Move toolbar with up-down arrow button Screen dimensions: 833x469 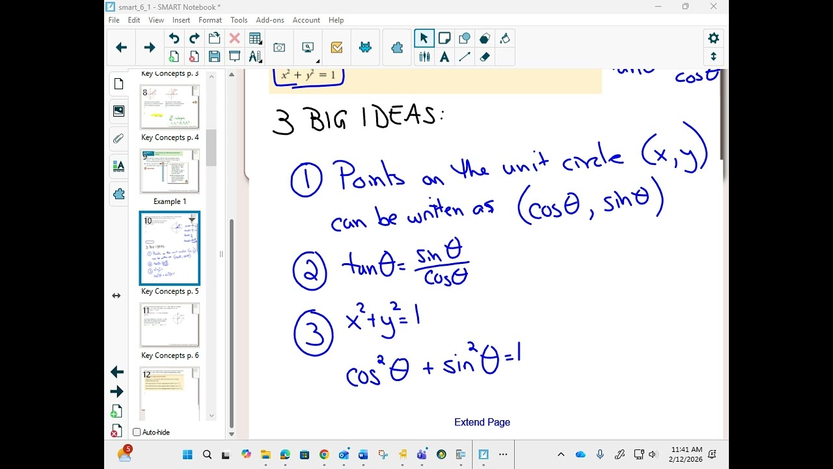713,57
